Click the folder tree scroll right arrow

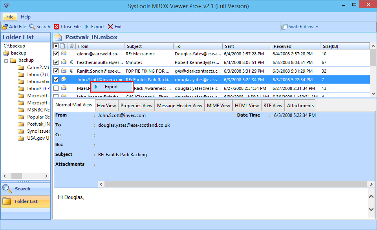(46, 176)
